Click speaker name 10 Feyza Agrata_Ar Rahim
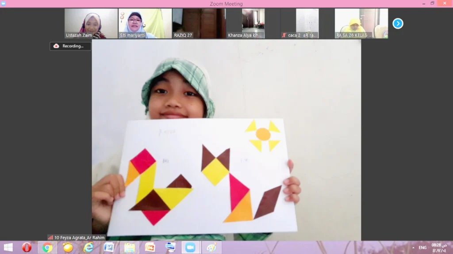The width and height of the screenshot is (453, 254). pos(80,238)
